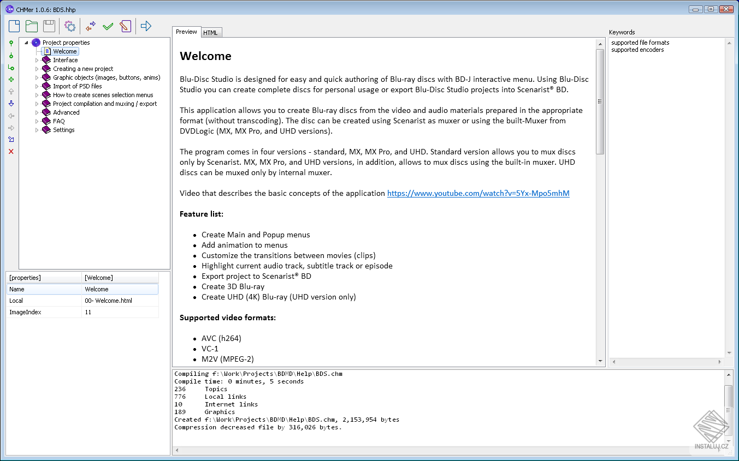Click the green pin icon with circle at bottom
Screen dimensions: 739x461
(x=11, y=55)
